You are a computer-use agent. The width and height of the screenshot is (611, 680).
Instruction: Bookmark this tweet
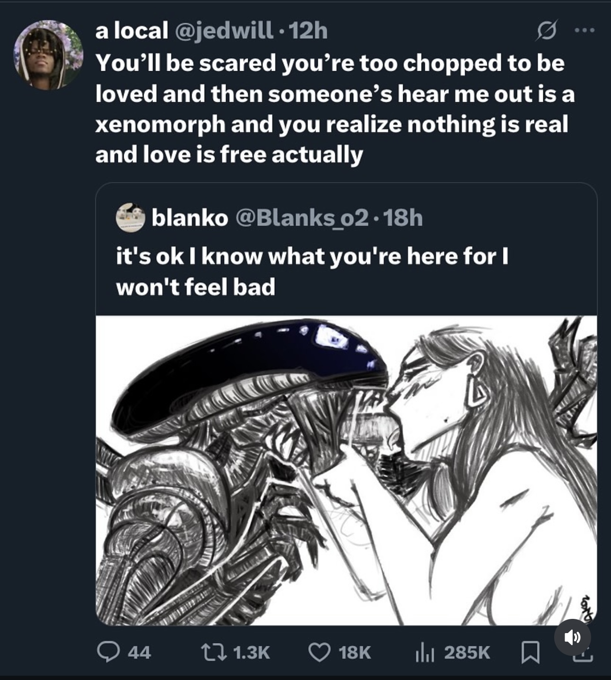coord(530,653)
